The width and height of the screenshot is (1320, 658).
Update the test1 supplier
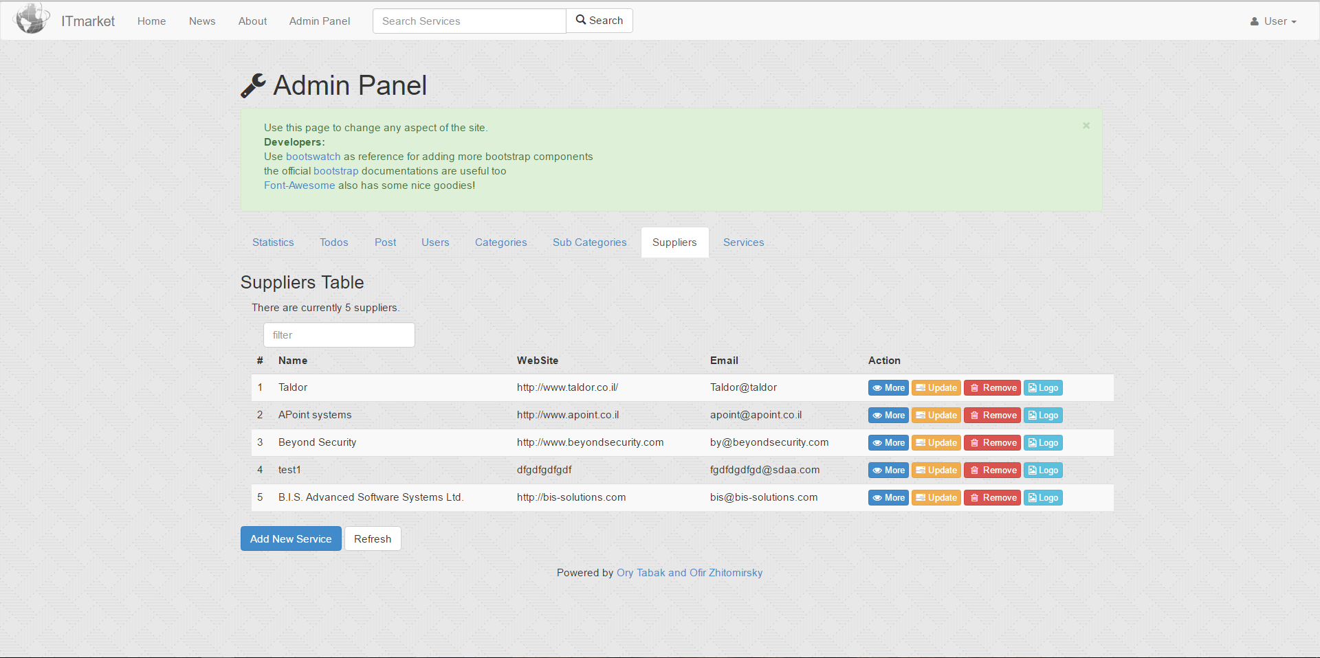pos(936,470)
